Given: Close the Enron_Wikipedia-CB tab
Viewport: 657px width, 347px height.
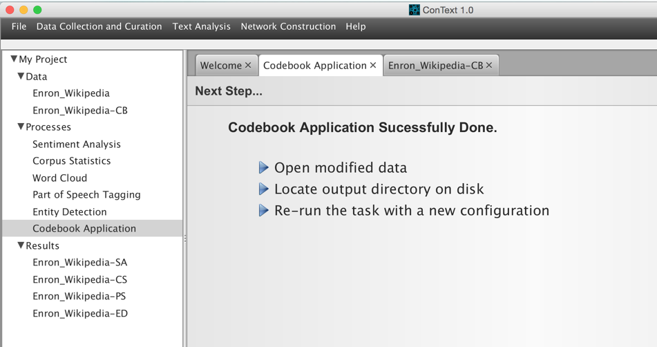Looking at the screenshot, I should 489,66.
